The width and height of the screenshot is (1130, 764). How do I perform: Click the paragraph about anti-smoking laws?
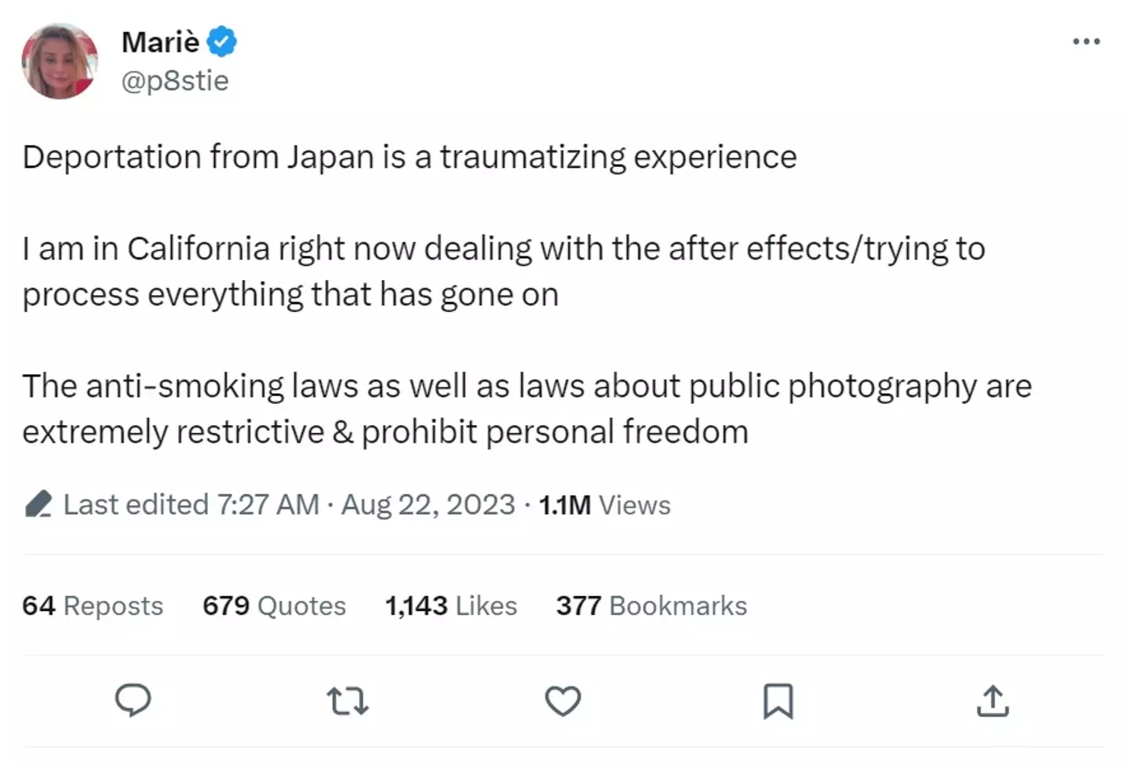526,409
